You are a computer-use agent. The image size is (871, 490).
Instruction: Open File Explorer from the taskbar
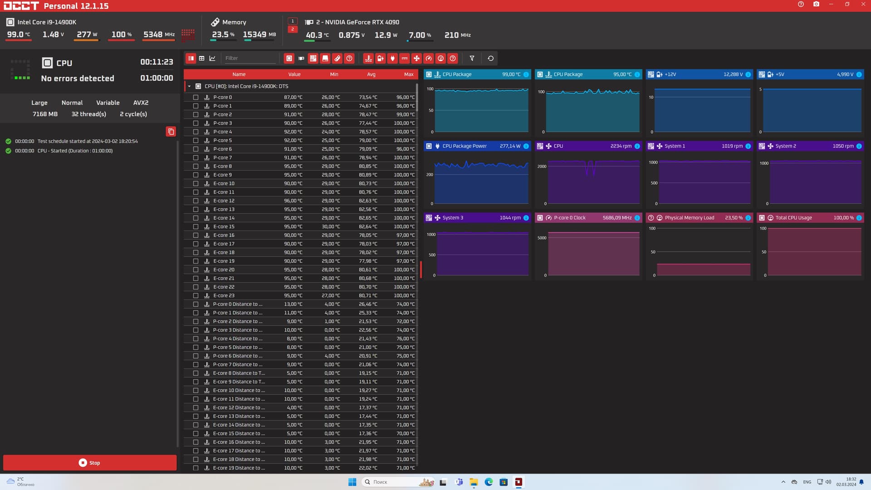point(474,482)
